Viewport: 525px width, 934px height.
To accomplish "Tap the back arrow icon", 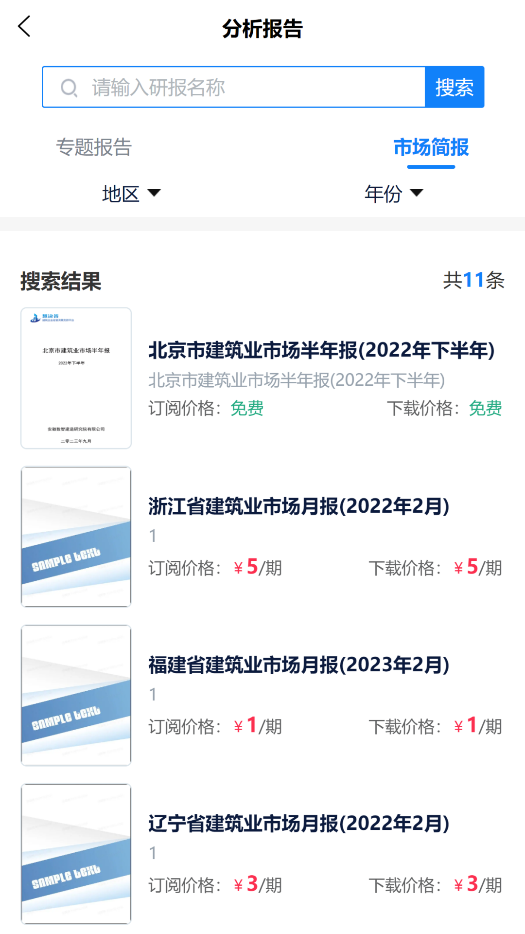I will tap(24, 26).
